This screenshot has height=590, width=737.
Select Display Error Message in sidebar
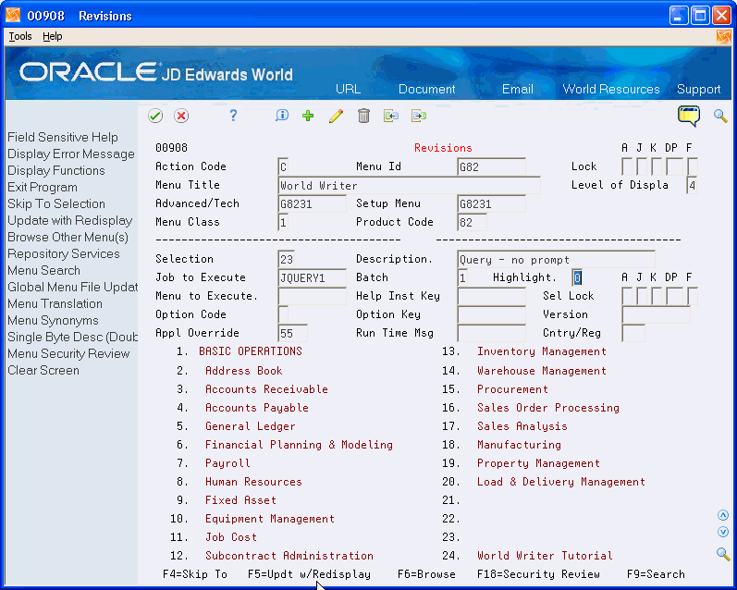tap(71, 154)
